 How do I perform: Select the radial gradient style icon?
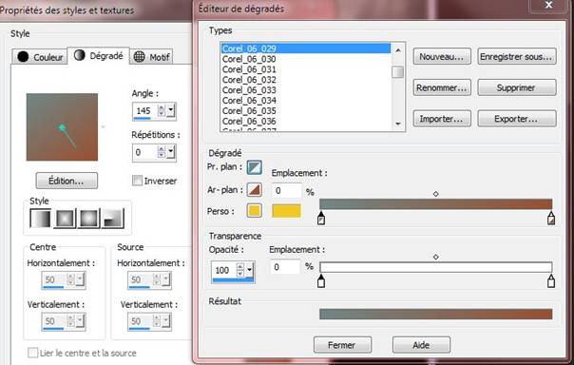[x=113, y=219]
